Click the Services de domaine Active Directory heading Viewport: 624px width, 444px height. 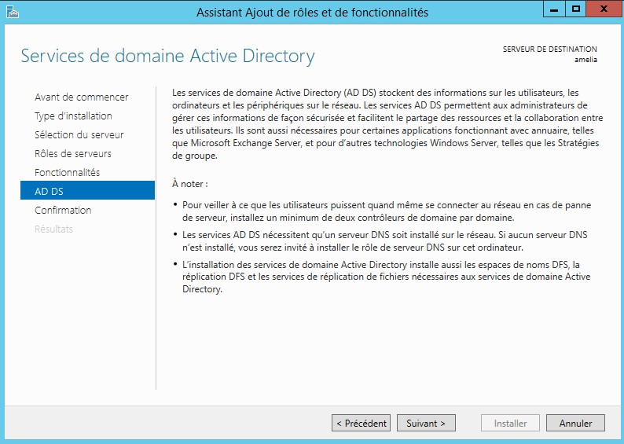click(x=167, y=56)
